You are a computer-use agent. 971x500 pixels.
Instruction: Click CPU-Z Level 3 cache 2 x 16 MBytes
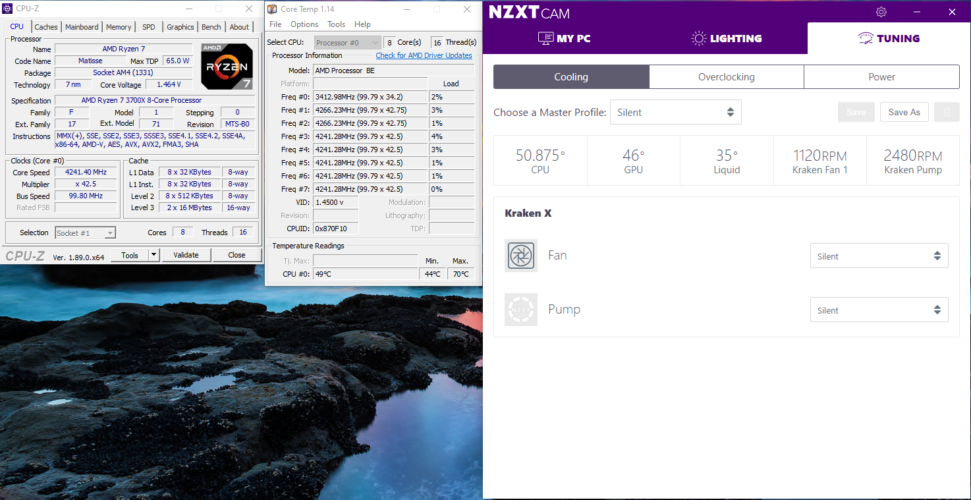190,208
